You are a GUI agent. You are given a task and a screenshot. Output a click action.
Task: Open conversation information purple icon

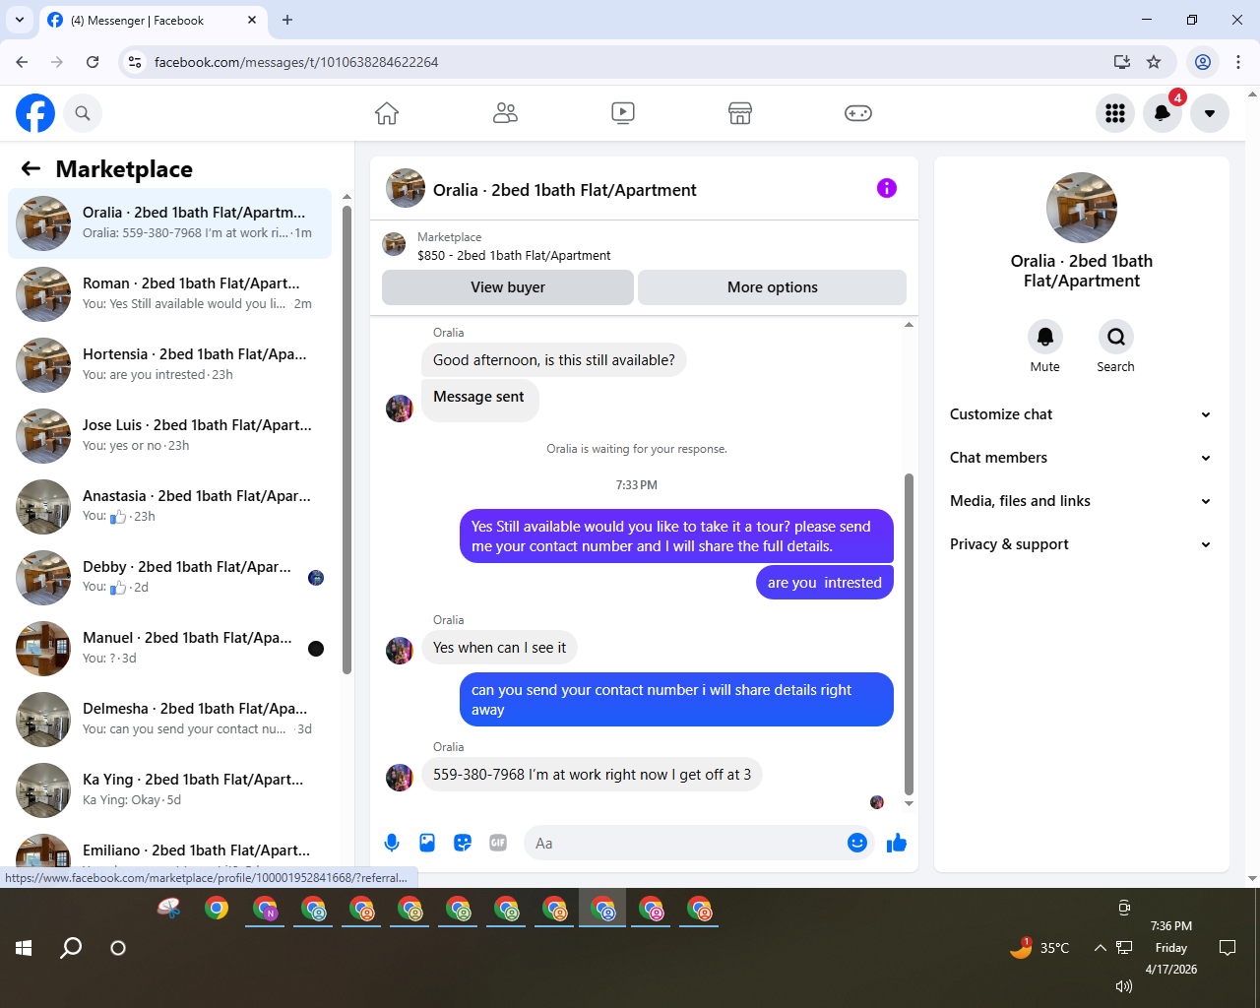coord(887,188)
